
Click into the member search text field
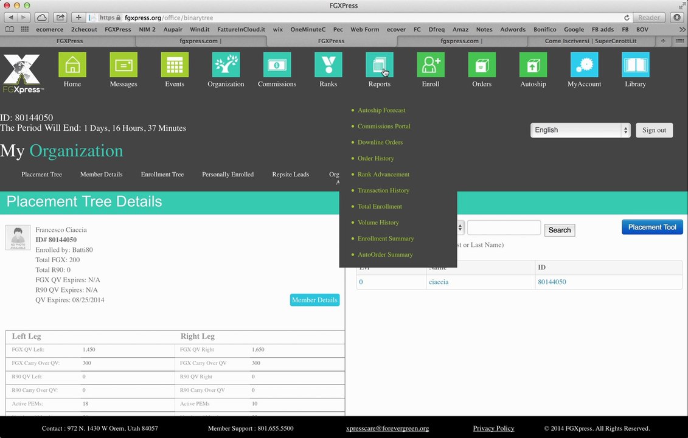[504, 228]
